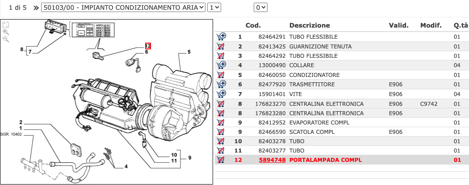
Task: Add TUBO FLESSIBILE 82464291 to cart
Action: (221, 37)
